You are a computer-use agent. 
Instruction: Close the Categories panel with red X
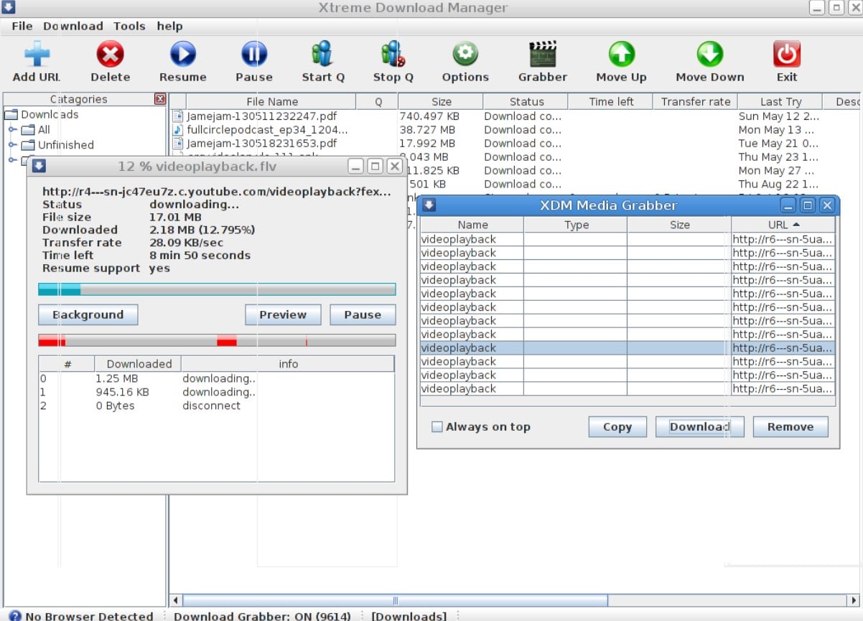160,99
